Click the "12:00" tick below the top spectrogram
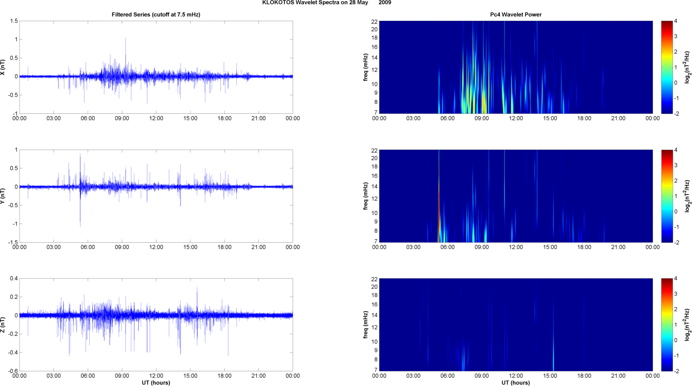Viewport: 692px width, 386px height. (516, 118)
